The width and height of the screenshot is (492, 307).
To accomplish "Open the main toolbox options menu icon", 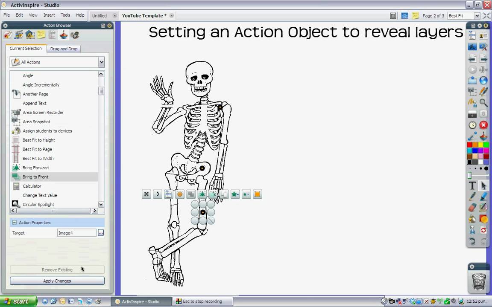I will [x=473, y=26].
